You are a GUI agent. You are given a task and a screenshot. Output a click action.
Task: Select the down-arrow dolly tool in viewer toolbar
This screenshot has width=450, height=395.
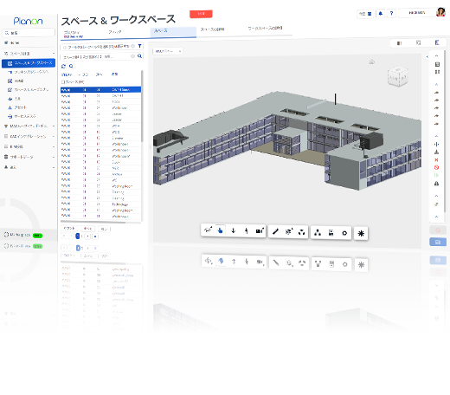234,230
